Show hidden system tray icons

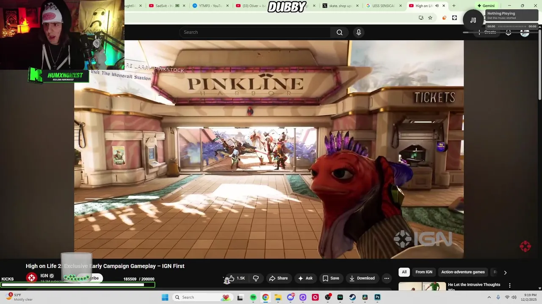pyautogui.click(x=489, y=297)
